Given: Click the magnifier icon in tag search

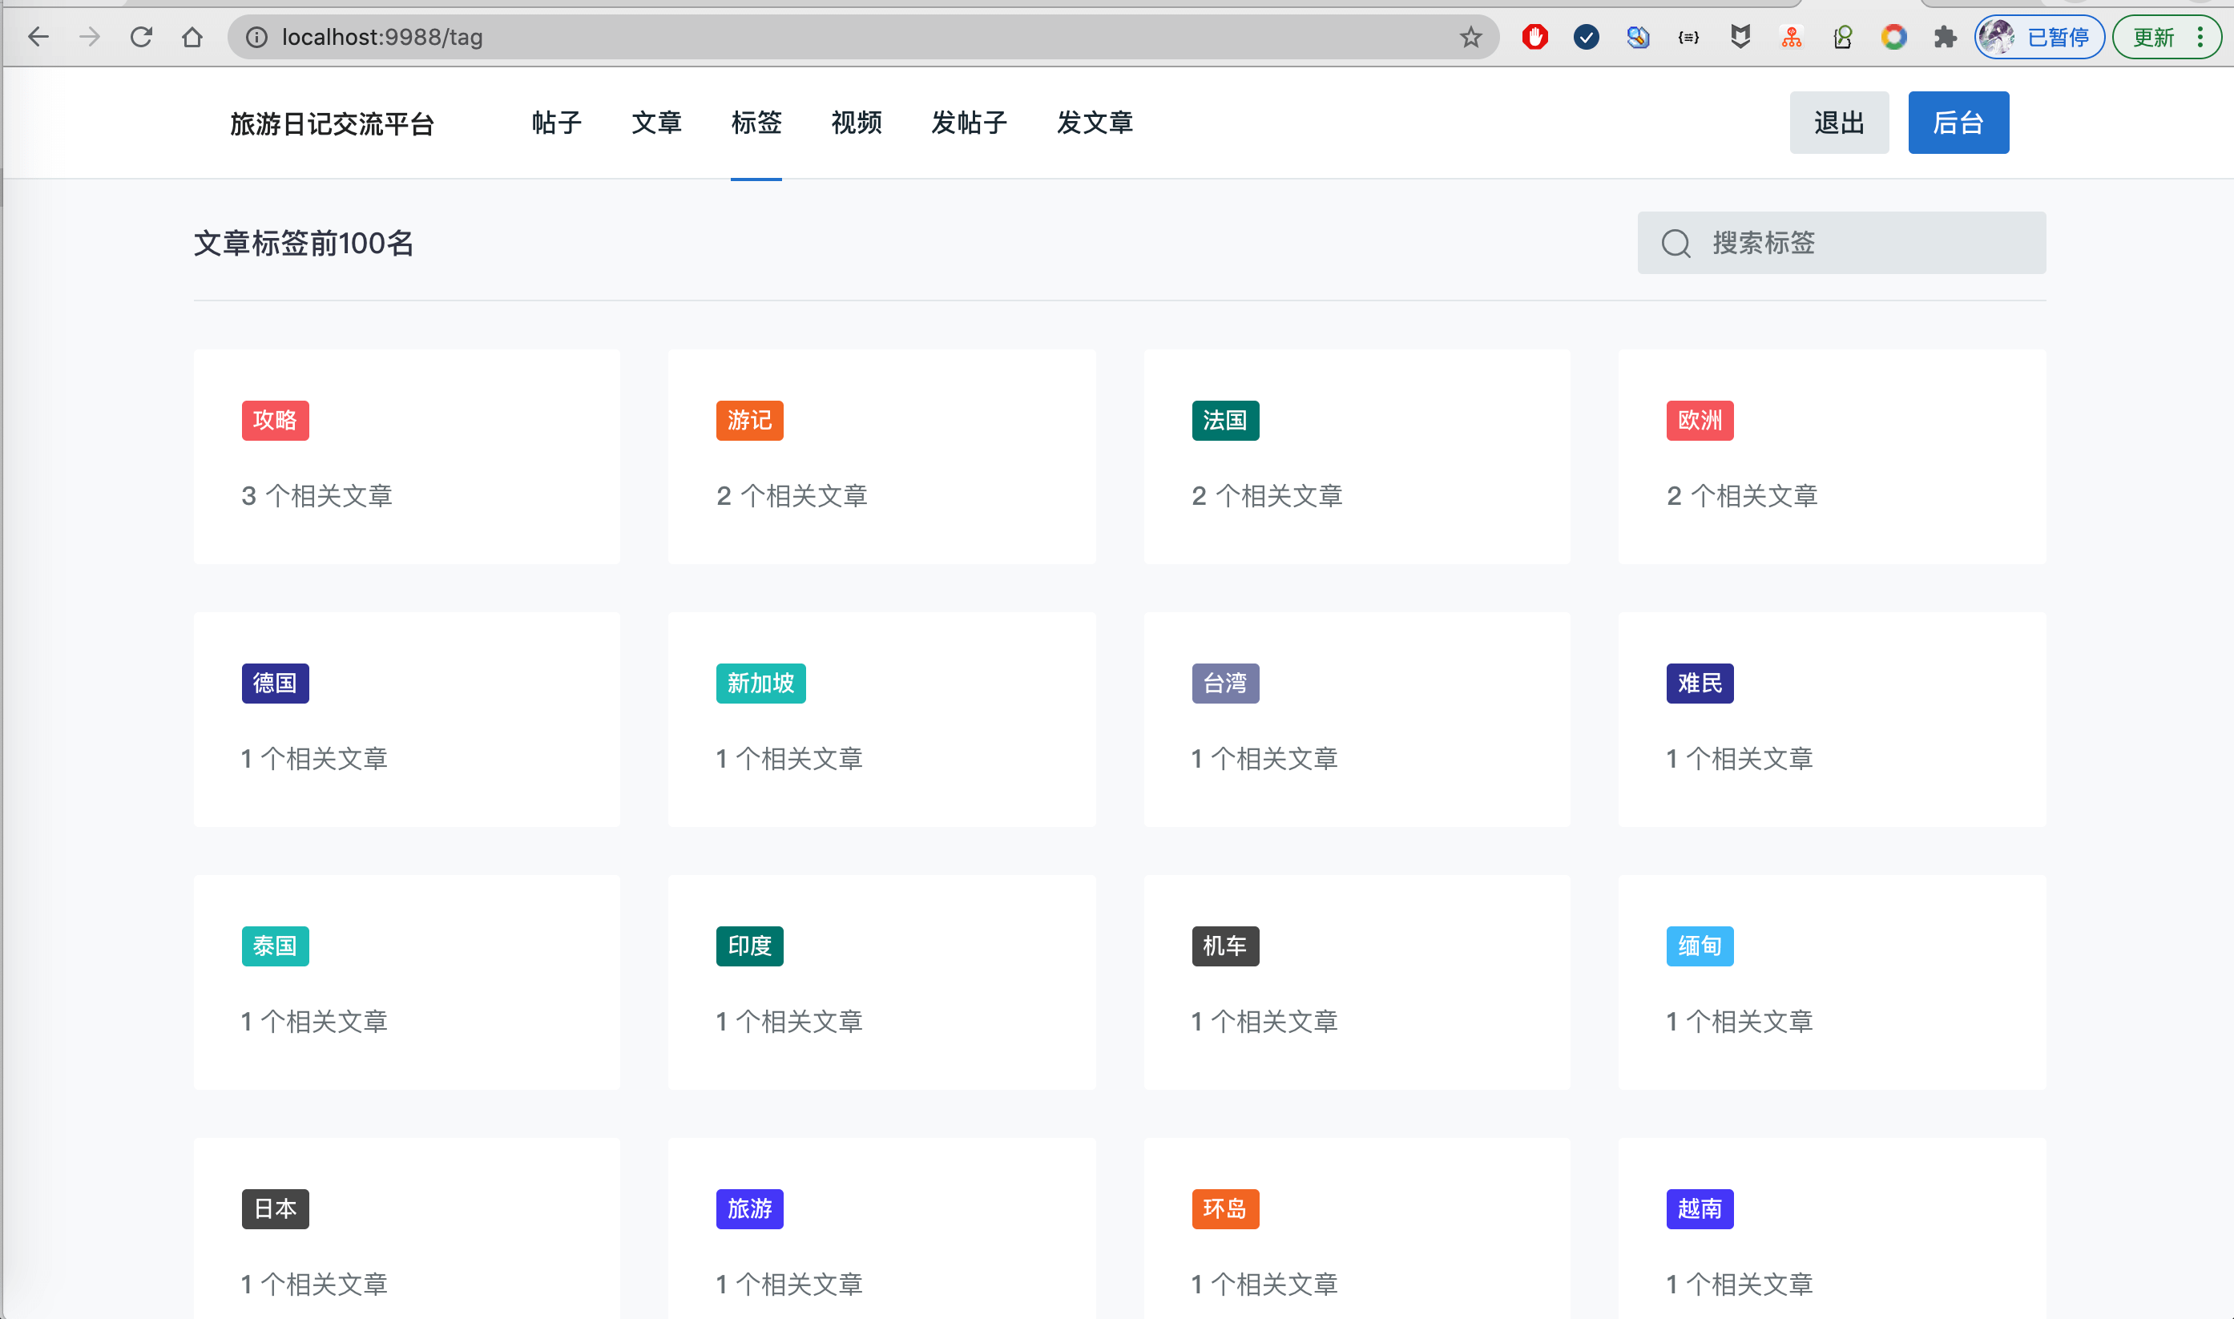Looking at the screenshot, I should click(1676, 243).
